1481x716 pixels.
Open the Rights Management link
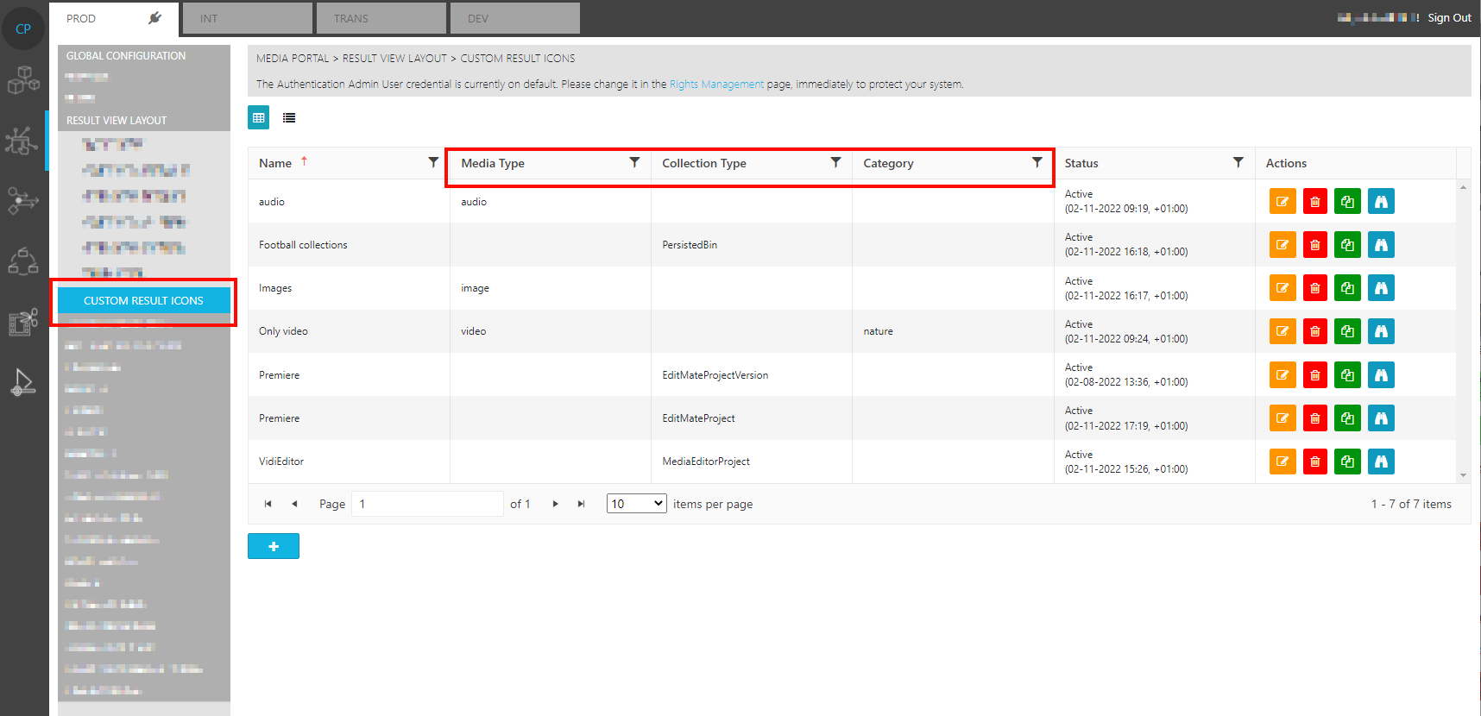716,85
